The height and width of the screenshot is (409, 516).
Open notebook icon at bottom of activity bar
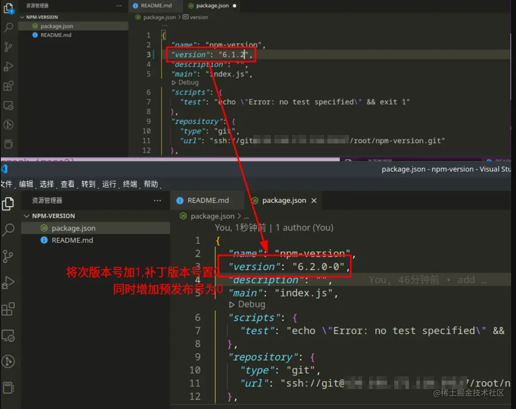coord(8,388)
